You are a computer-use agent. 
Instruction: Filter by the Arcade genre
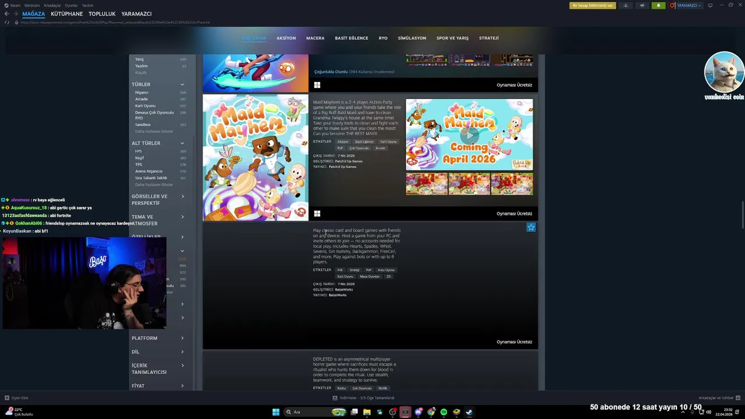[141, 99]
